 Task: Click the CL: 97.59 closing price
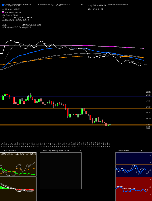56,5
